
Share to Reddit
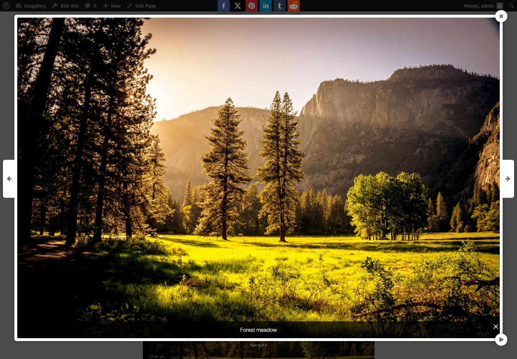pos(294,6)
